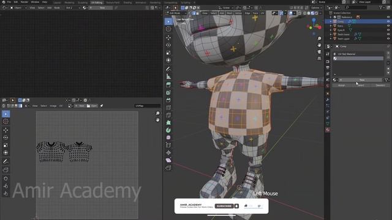Viewport: 392px width, 220px height.
Task: Select the UV editor Annotate tool
Action: (x=6, y=161)
